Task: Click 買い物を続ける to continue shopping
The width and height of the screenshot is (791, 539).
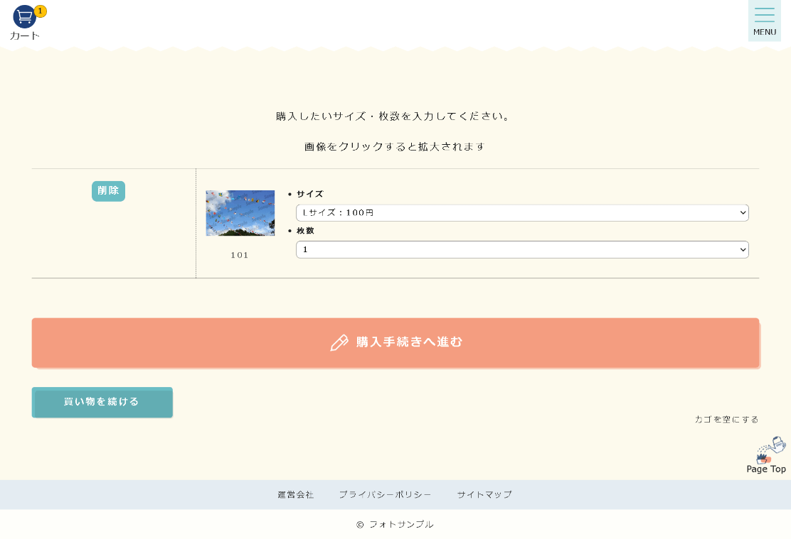Action: tap(102, 402)
